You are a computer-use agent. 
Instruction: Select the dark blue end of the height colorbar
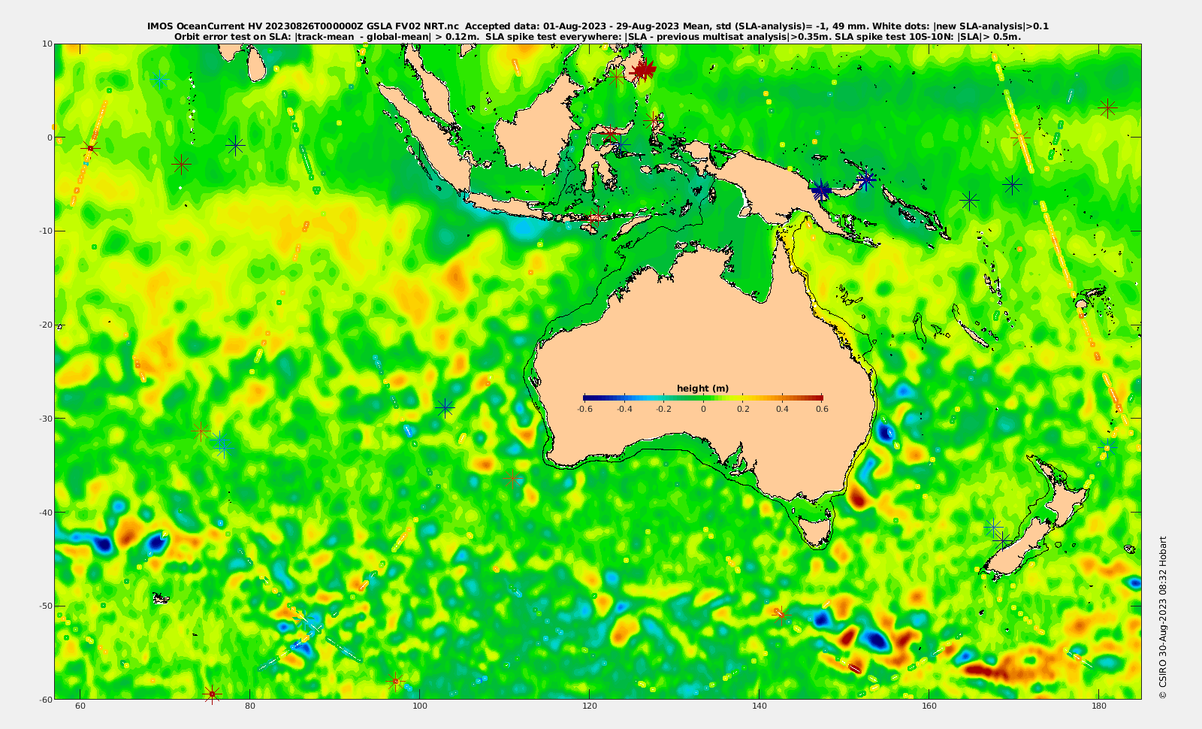588,398
